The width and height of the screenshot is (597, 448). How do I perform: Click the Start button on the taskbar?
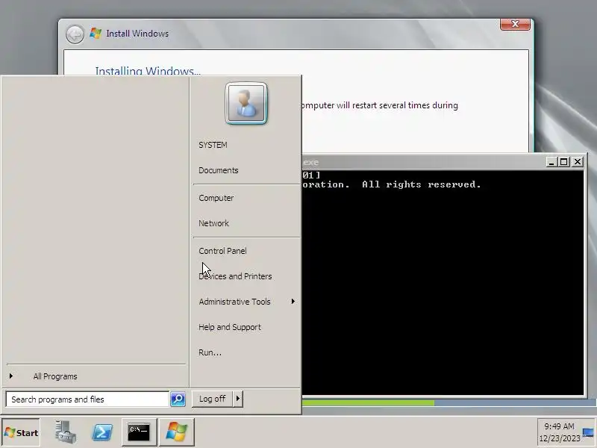point(21,432)
